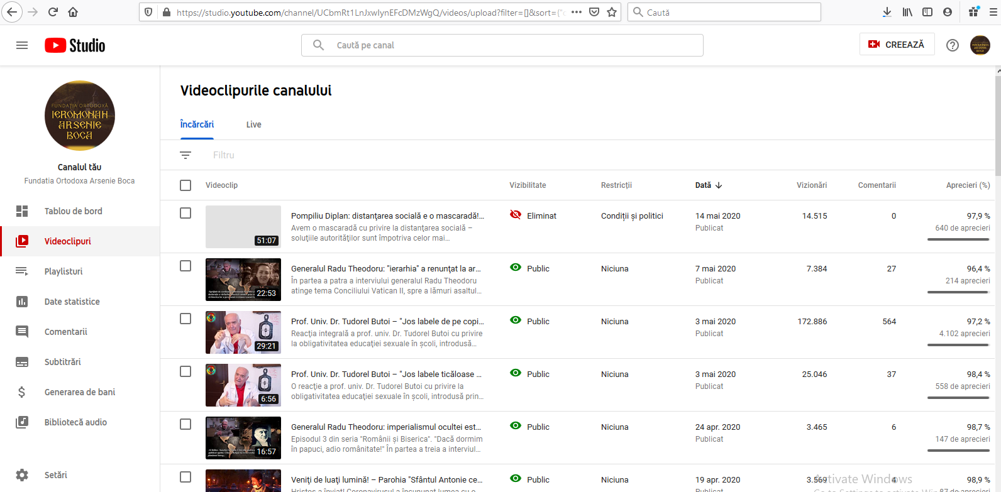
Task: Open thumbnail of 6:56 Tudorel Butoi video
Action: [243, 385]
